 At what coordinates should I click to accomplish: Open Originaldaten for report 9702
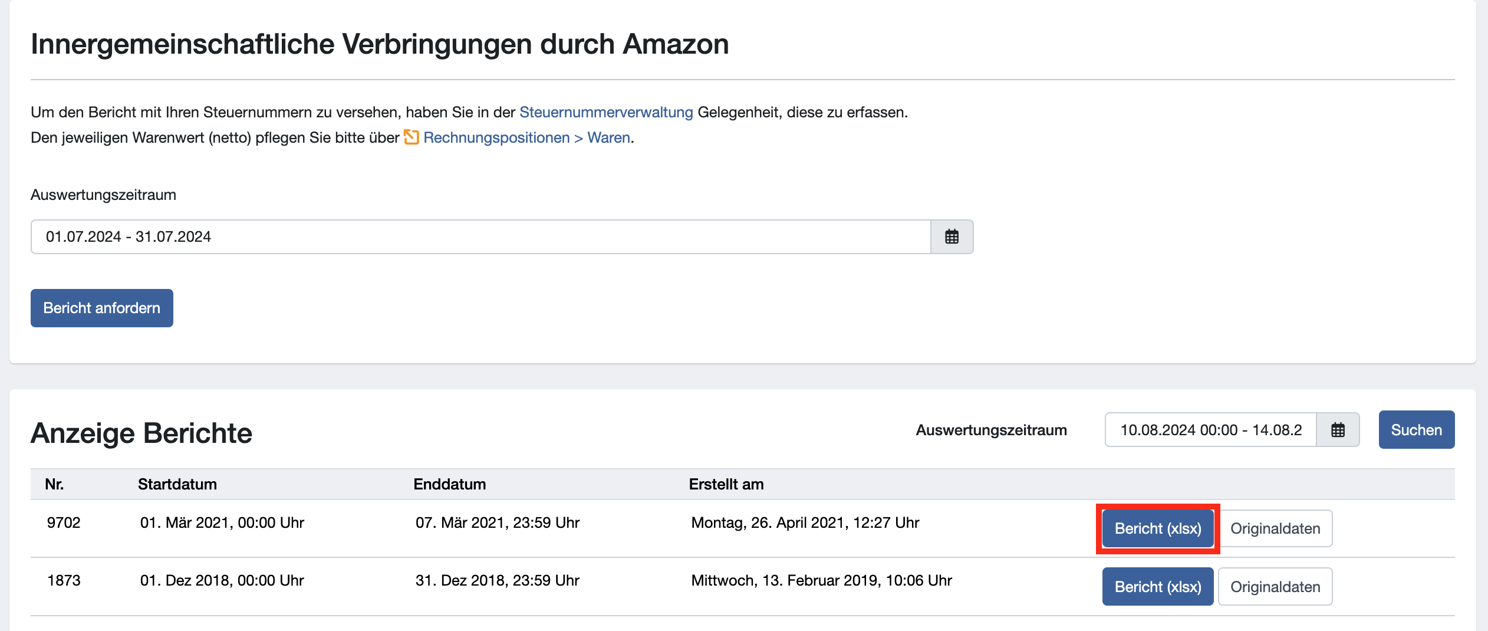click(x=1275, y=528)
